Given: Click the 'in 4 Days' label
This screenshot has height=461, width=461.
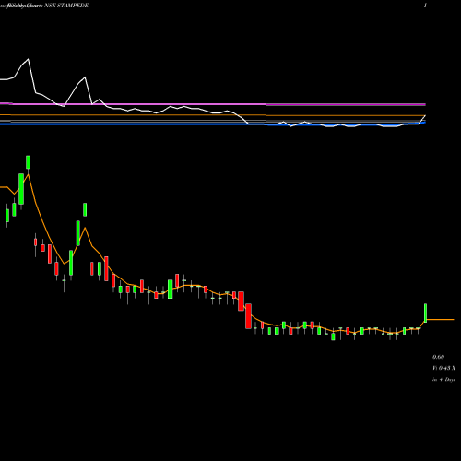Looking at the screenshot, I should (443, 380).
